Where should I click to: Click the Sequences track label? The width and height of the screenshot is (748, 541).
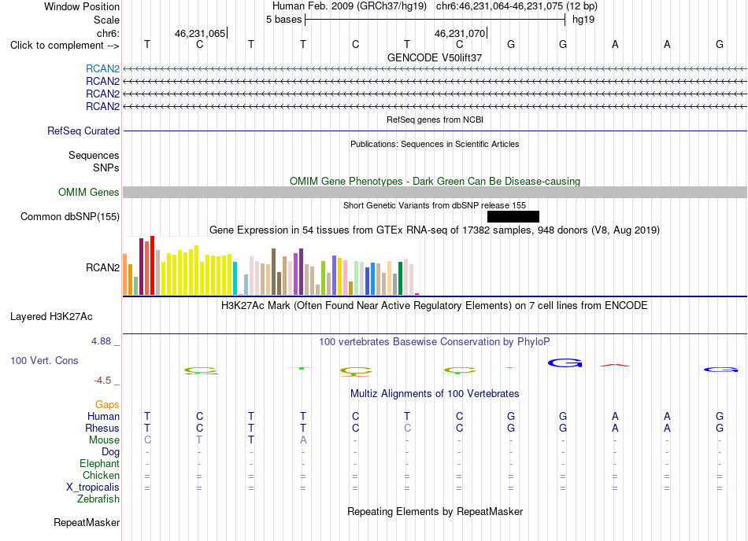pos(94,155)
